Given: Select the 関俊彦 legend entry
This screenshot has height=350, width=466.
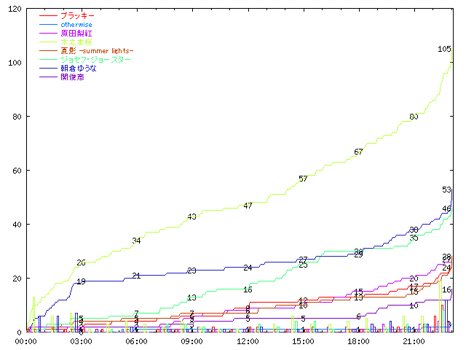Looking at the screenshot, I should coord(73,77).
